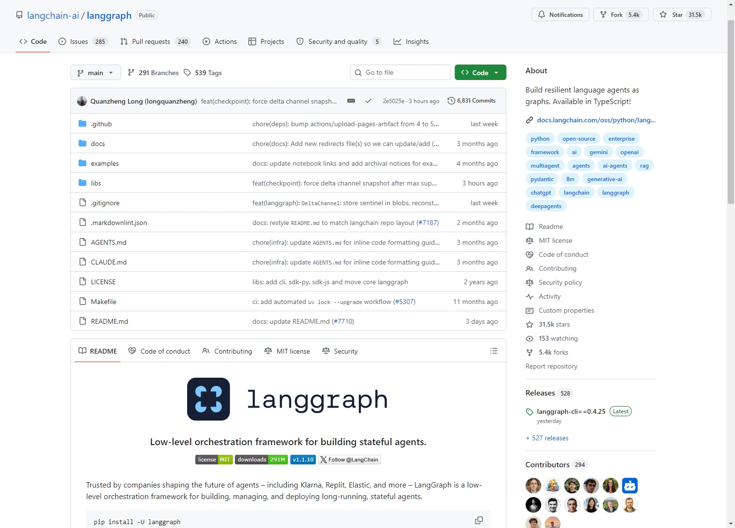Screen dimensions: 735x528
Task: Open the CLAUDE.md file
Action: pyautogui.click(x=109, y=262)
